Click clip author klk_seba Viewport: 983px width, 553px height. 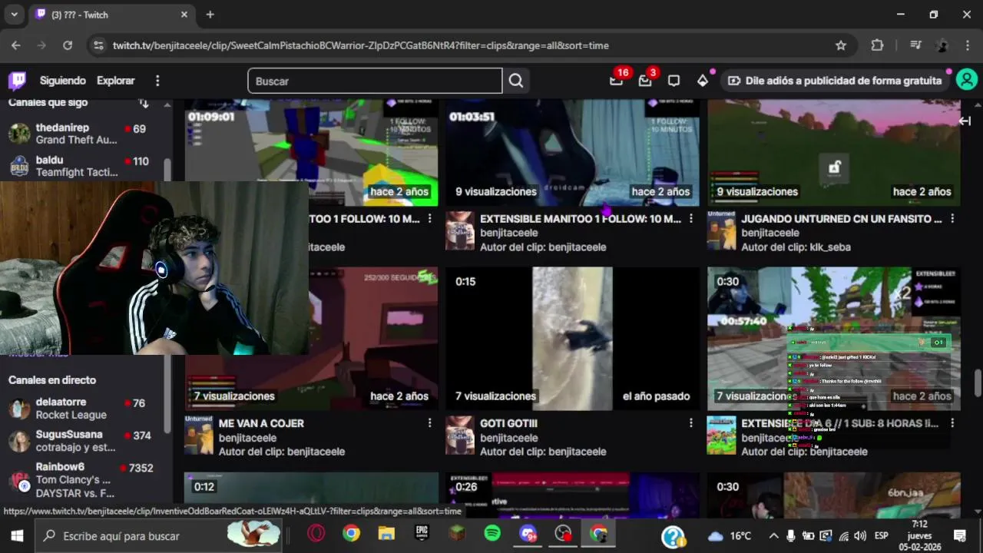tap(829, 247)
